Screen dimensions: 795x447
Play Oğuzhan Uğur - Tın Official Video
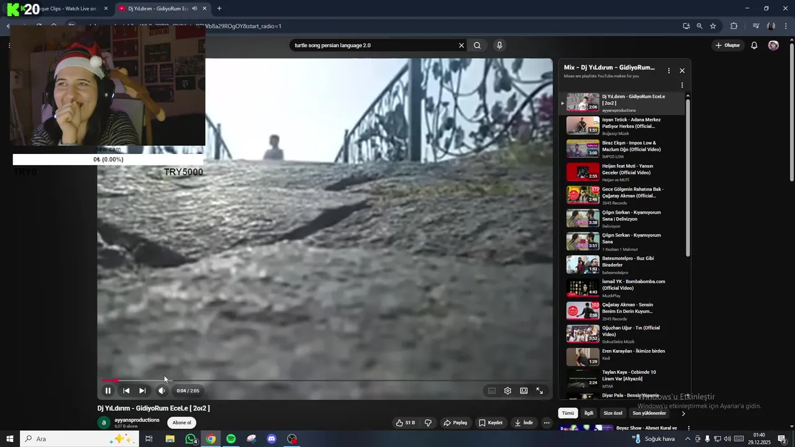[x=621, y=334]
